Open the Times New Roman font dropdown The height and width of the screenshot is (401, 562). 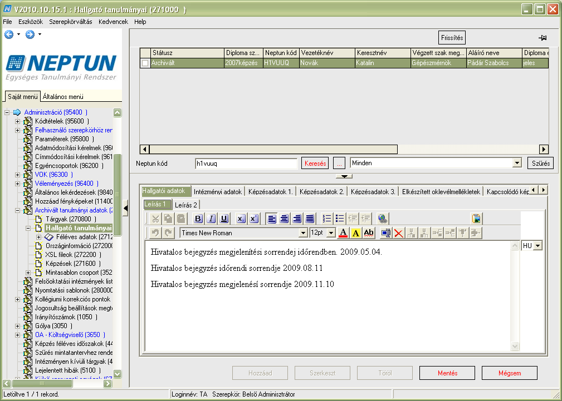coord(303,233)
